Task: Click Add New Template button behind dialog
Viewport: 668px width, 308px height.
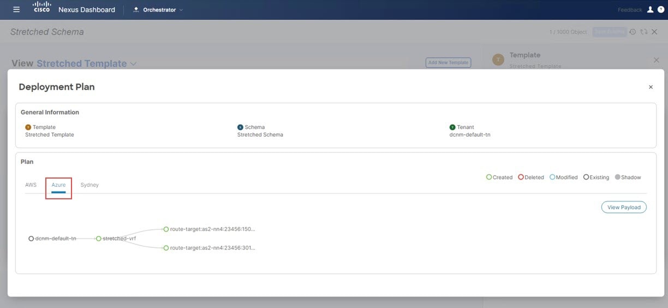Action: click(448, 62)
